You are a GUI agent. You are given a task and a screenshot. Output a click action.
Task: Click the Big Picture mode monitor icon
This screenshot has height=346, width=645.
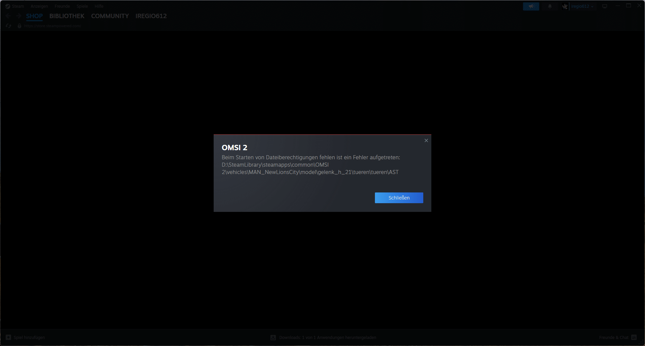tap(605, 6)
